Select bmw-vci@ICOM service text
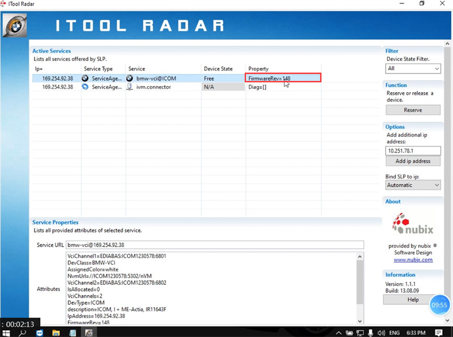The height and width of the screenshot is (337, 453). (156, 78)
